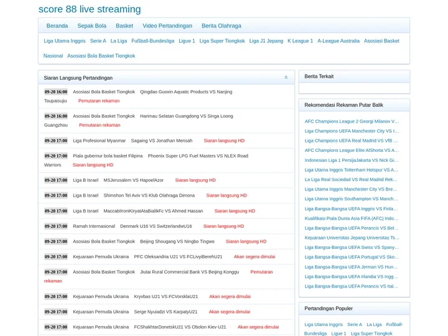Open AFC Champions League 2 Georgi Milanov replay
Viewport: 448px width, 336px height.
coord(352,121)
